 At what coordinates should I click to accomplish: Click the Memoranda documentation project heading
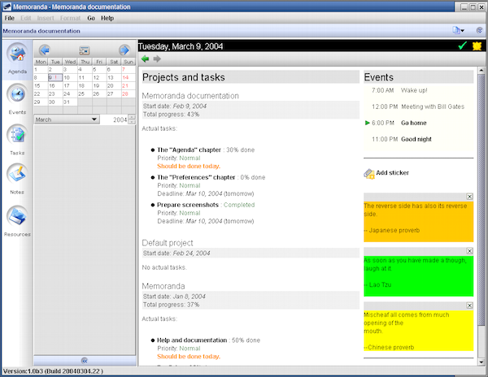(x=190, y=96)
